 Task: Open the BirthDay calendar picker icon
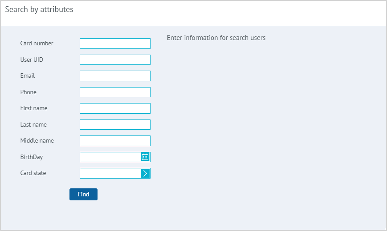pos(145,157)
